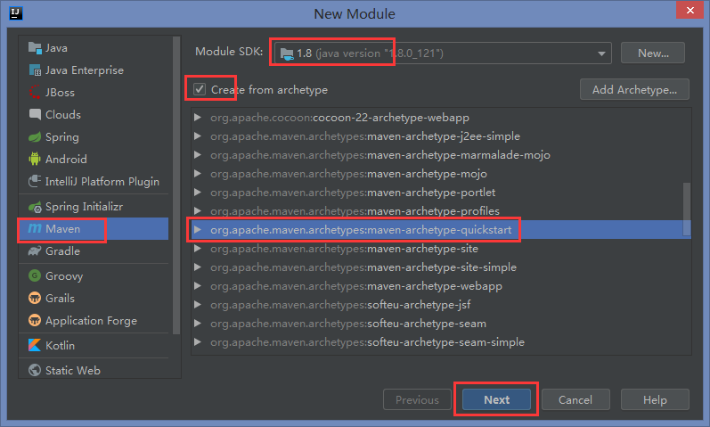Viewport: 710px width, 427px height.
Task: Click the Maven m icon
Action: 35,228
